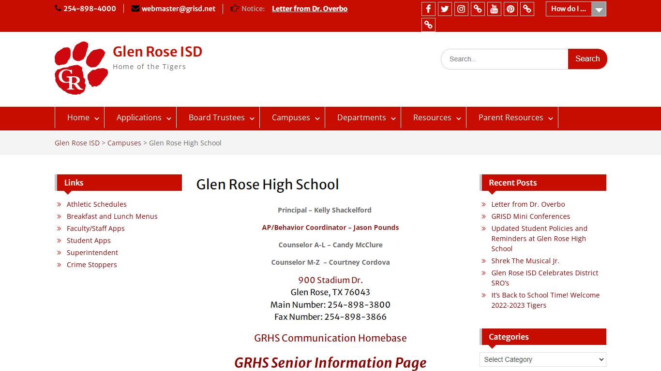Open the 'How do I ...' dropdown arrow
This screenshot has width=661, height=371.
tap(599, 9)
